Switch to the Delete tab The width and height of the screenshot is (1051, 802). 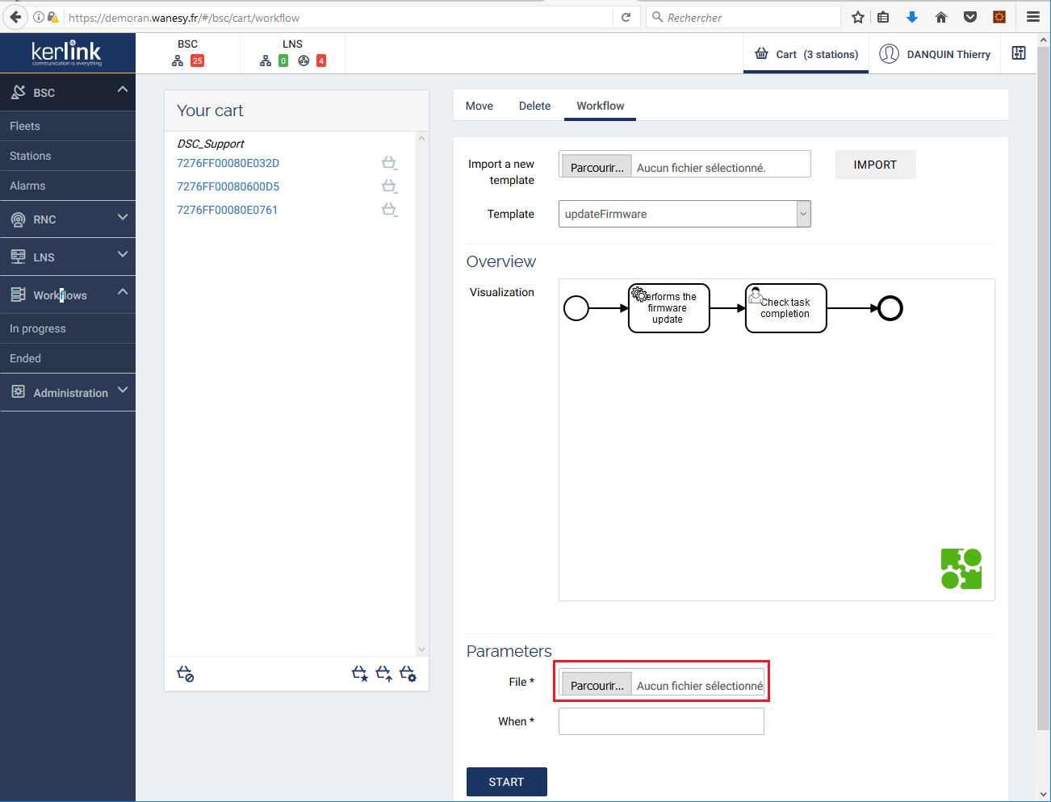click(534, 106)
